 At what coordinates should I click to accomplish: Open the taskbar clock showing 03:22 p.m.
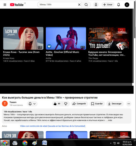pyautogui.click(x=127, y=143)
